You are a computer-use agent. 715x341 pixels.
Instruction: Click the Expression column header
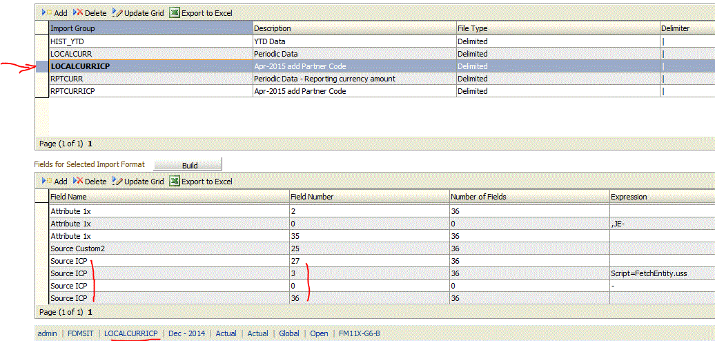(x=662, y=197)
